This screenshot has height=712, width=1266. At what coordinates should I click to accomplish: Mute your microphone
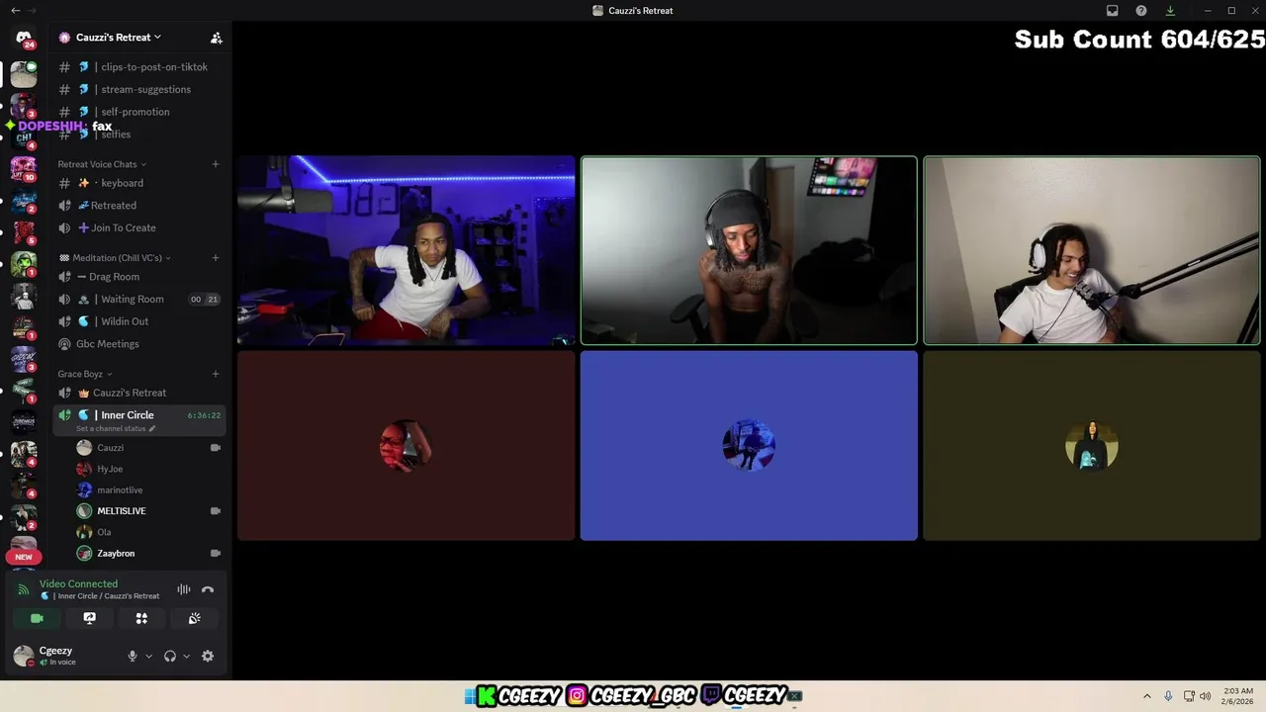pyautogui.click(x=133, y=656)
